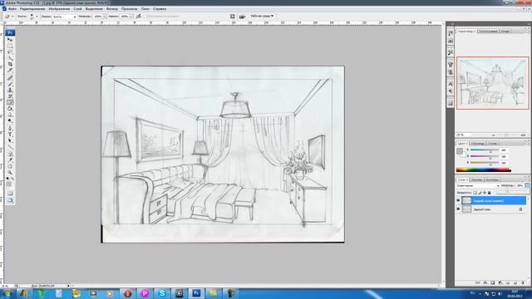
Task: Select the Eraser tool in toolbox
Action: [x=10, y=102]
